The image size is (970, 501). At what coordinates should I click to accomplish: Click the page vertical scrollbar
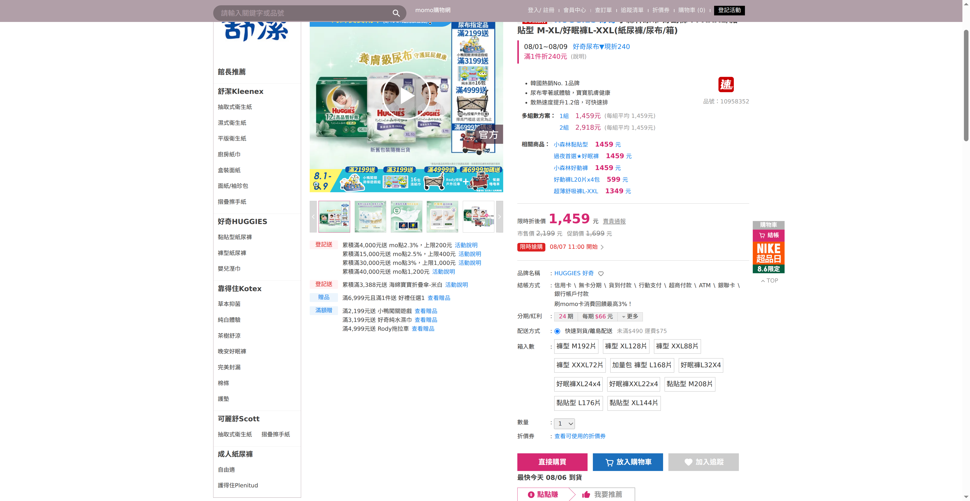pos(966,85)
